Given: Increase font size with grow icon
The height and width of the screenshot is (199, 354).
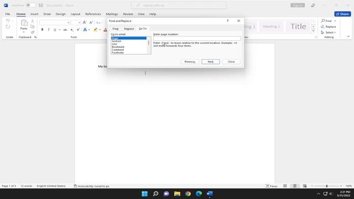Looking at the screenshot, I should click(85, 22).
